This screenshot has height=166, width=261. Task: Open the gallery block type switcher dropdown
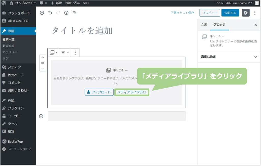54,52
